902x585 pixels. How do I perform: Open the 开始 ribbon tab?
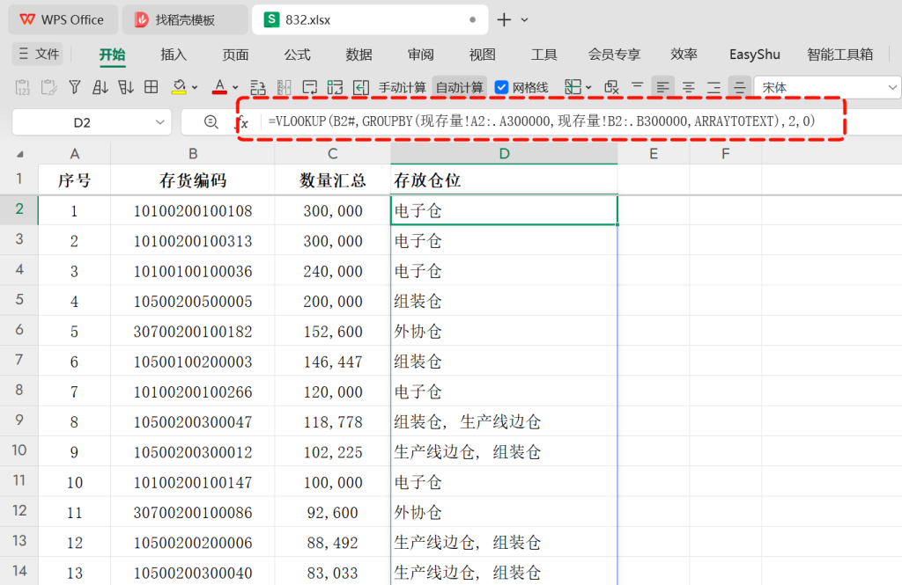(112, 55)
